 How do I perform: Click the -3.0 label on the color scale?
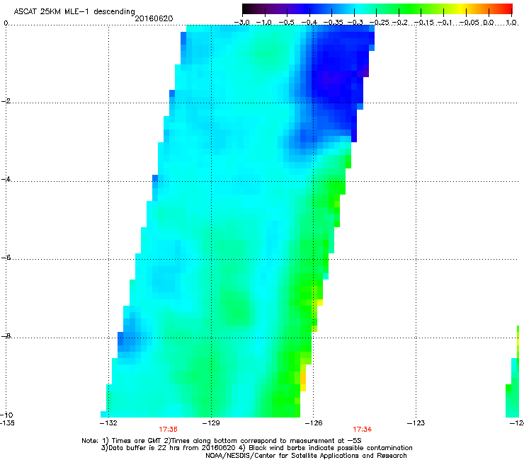[x=242, y=23]
